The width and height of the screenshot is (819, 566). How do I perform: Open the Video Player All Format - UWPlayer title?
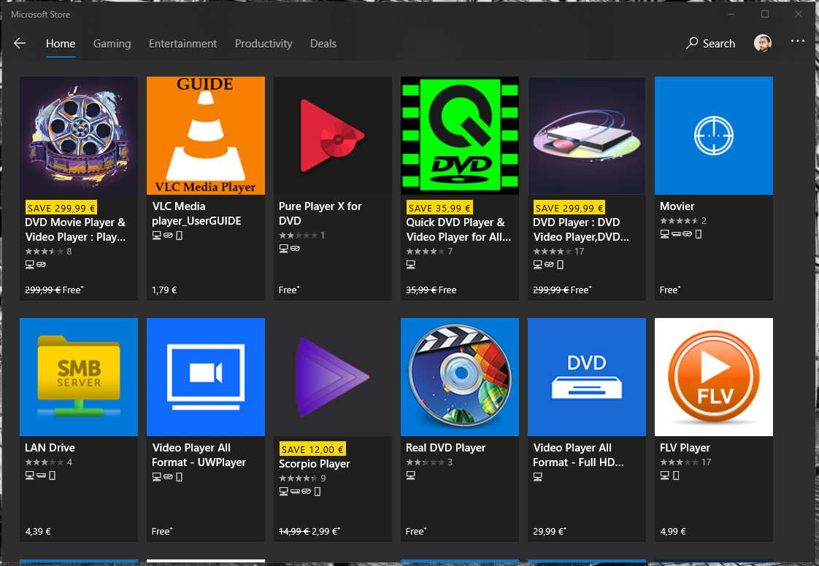[199, 454]
